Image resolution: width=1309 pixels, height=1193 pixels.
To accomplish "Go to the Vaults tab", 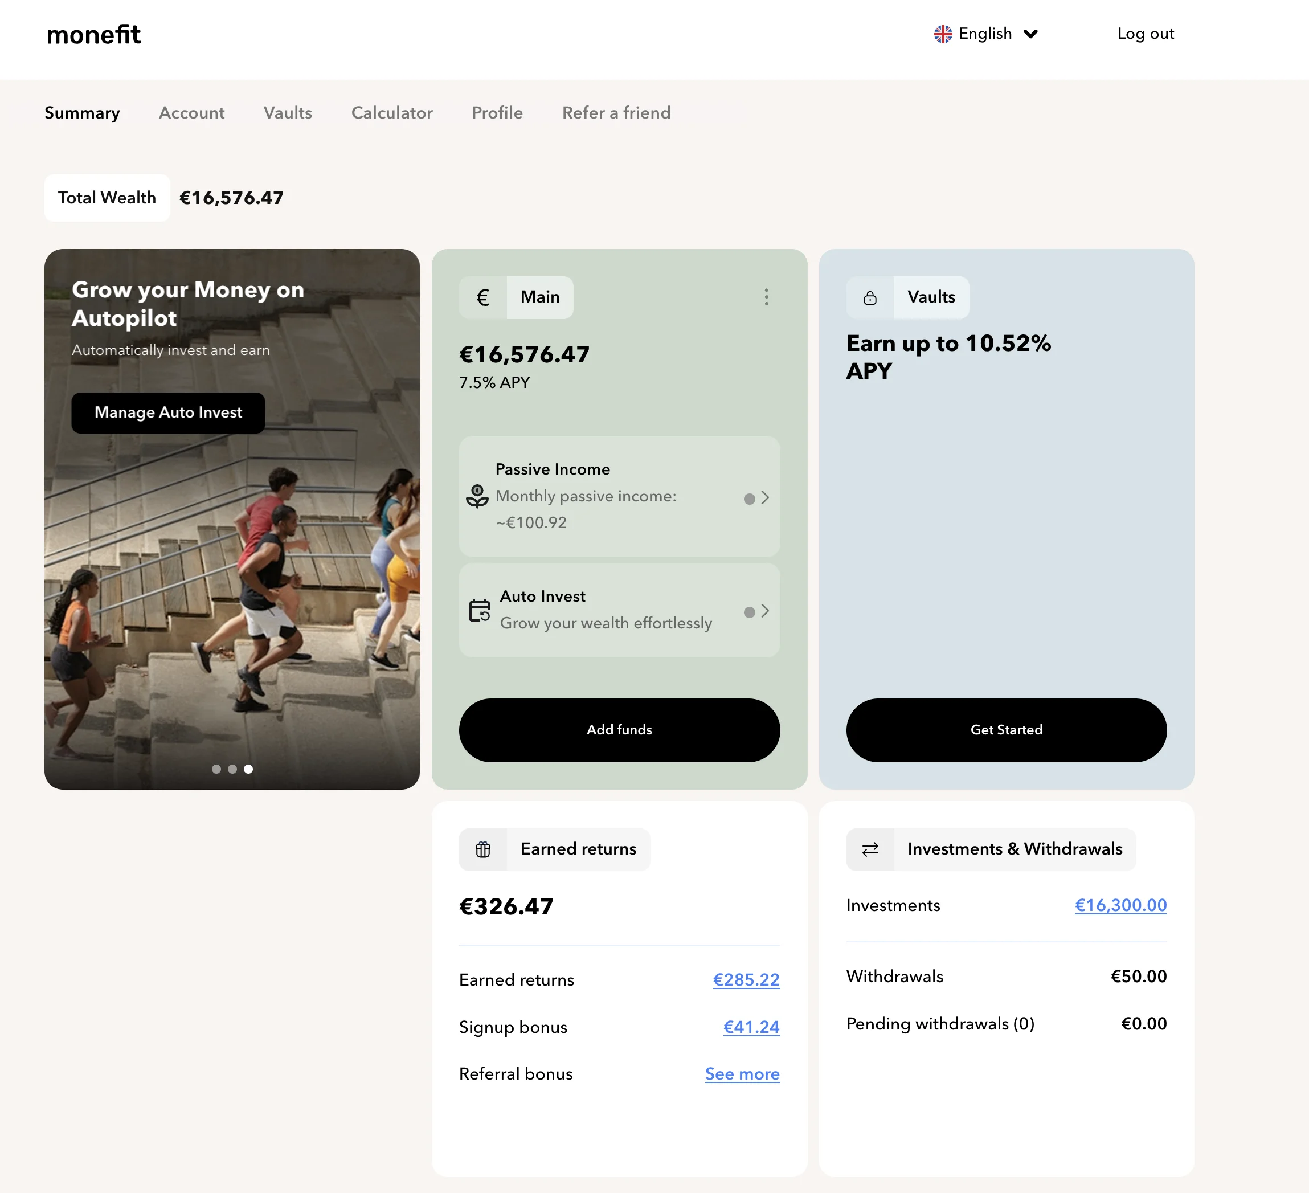I will [x=288, y=113].
